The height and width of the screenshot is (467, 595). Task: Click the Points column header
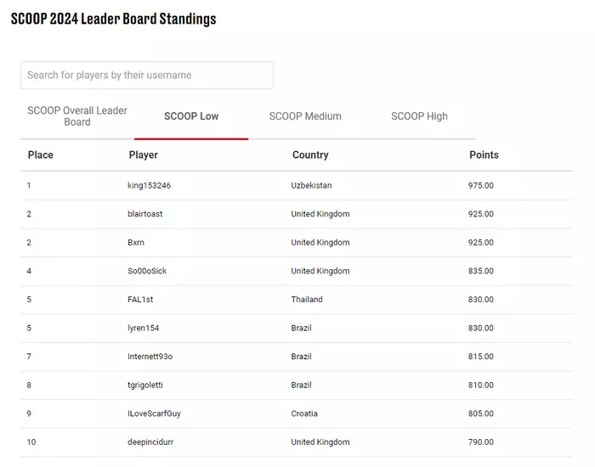click(x=484, y=155)
